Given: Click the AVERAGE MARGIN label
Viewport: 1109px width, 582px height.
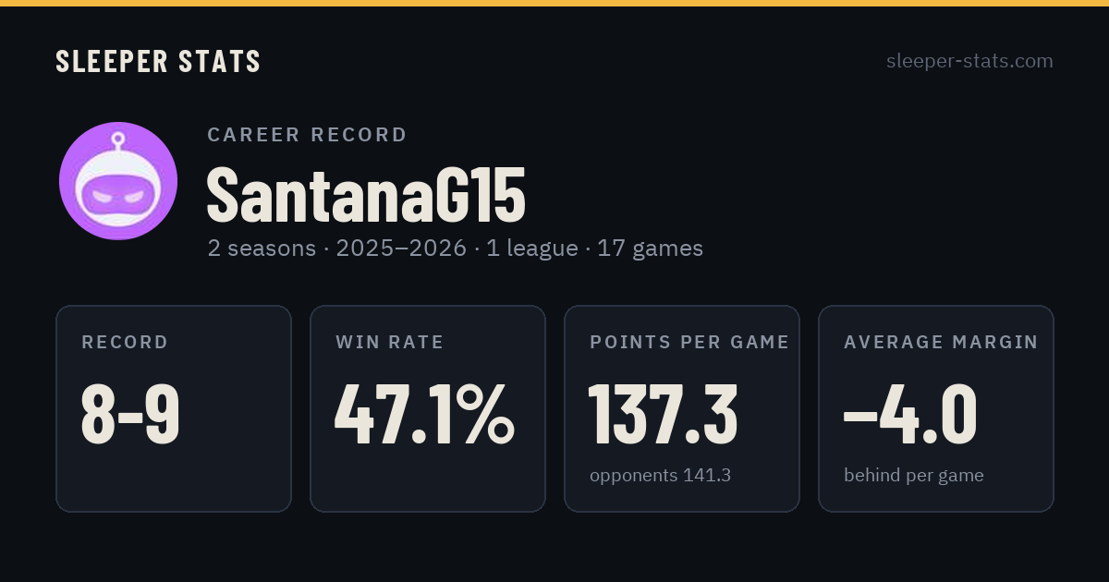Looking at the screenshot, I should pyautogui.click(x=941, y=343).
